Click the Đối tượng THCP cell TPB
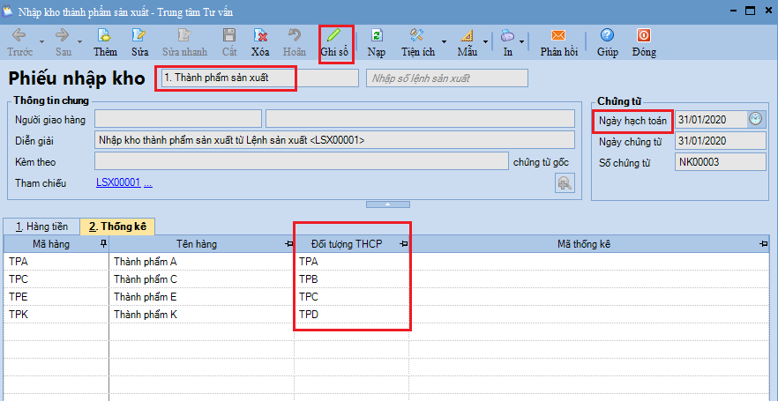Screen dimensions: 778x401 [352, 279]
